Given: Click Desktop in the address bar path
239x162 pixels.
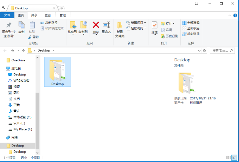Looking at the screenshot, I should pos(44,50).
